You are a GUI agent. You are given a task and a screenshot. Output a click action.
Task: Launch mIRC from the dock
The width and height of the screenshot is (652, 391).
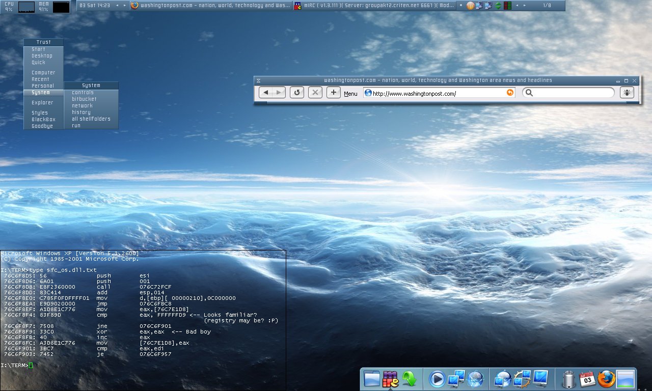391,379
